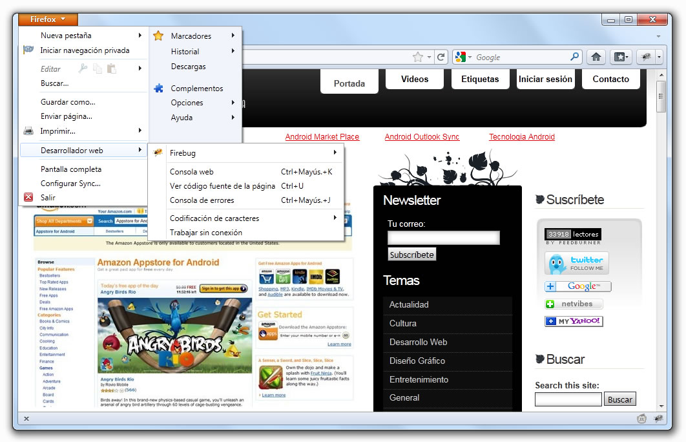
Task: Click the bookmark star icon in the address bar
Action: coord(418,57)
